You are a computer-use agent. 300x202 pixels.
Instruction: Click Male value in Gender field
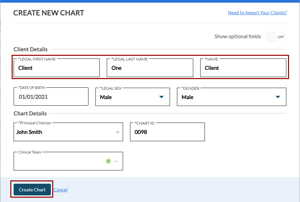(188, 97)
